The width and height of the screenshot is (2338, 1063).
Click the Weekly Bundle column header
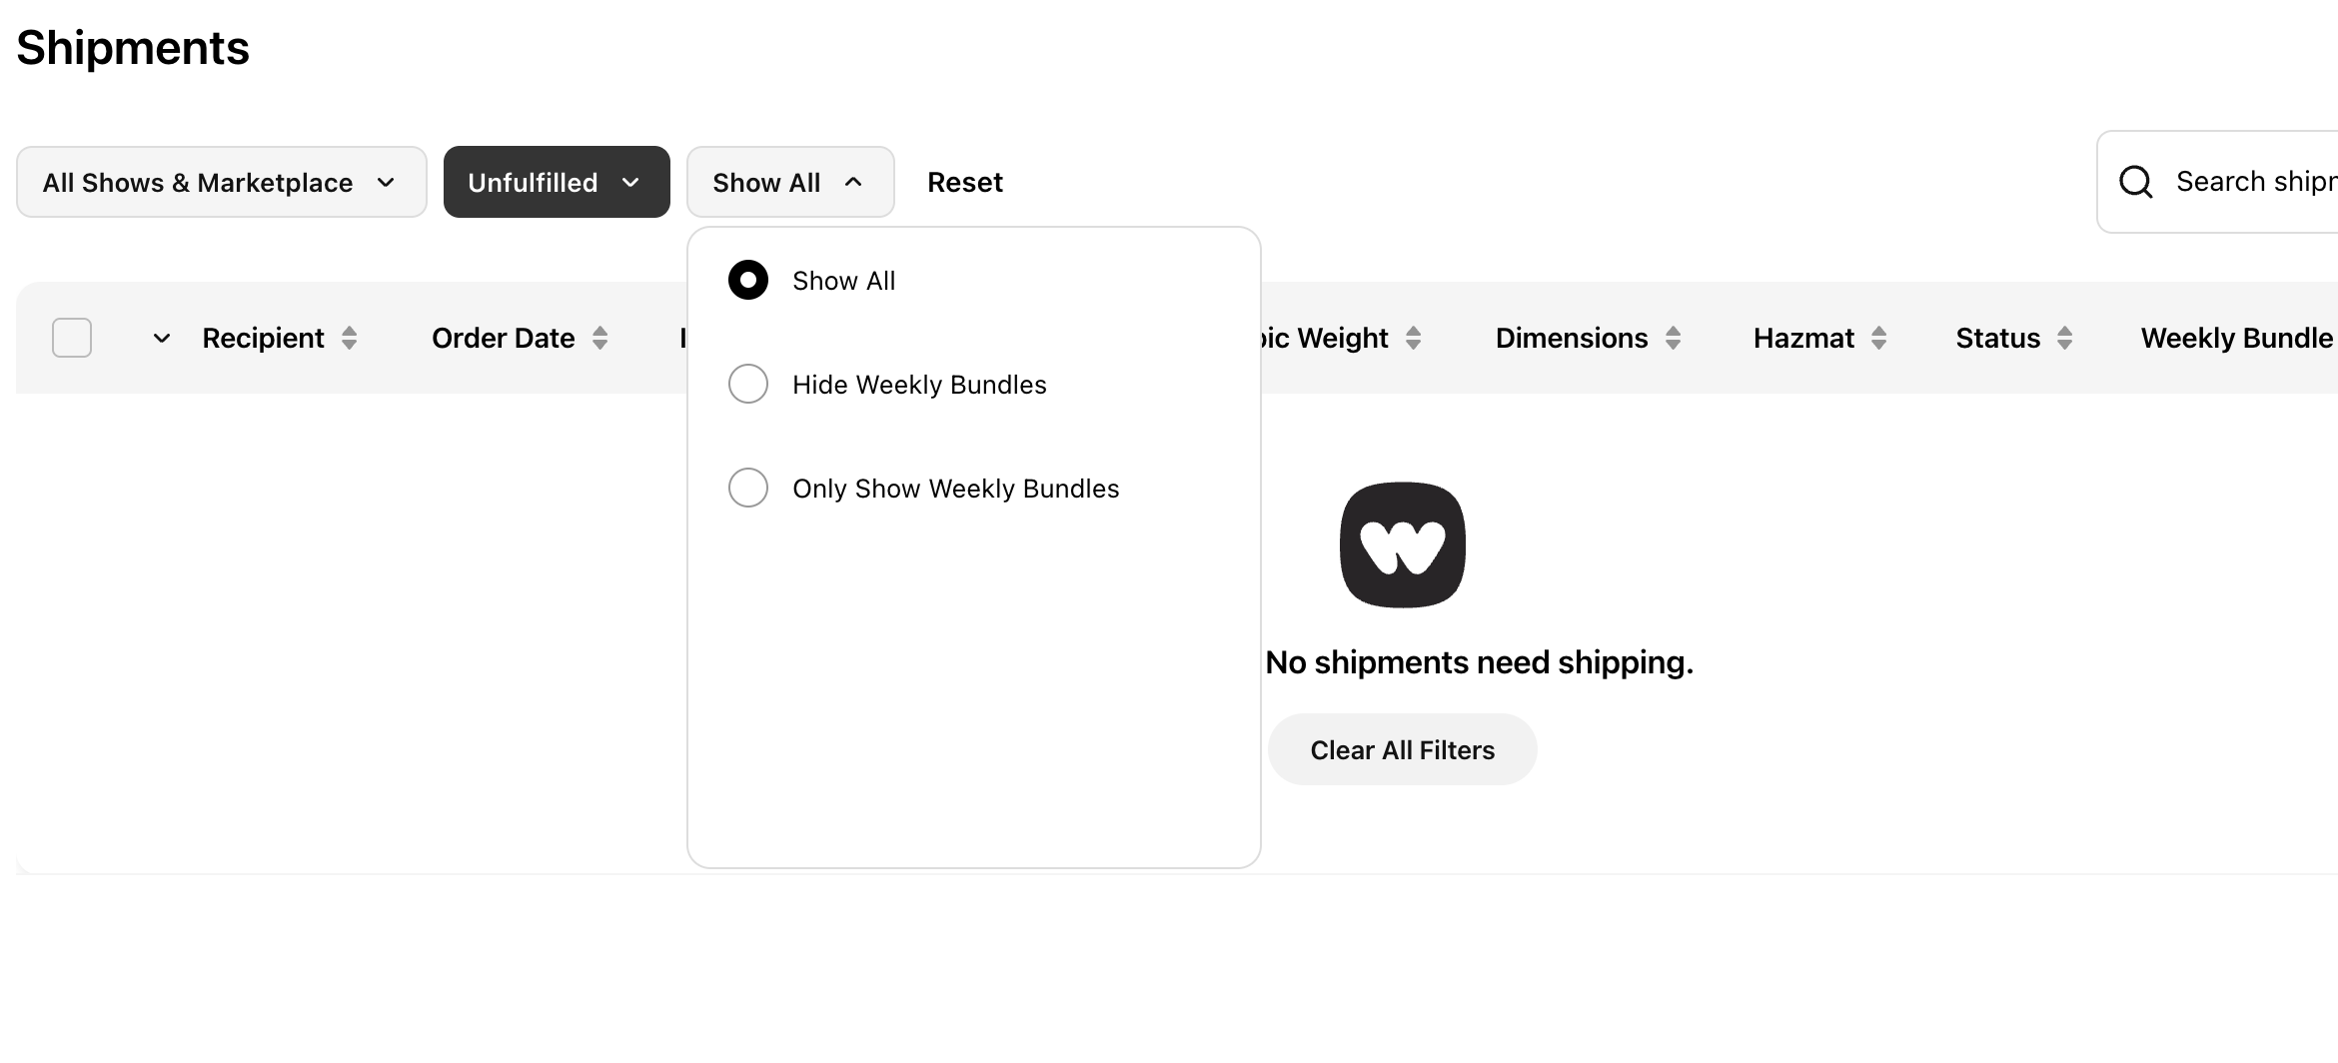2236,338
